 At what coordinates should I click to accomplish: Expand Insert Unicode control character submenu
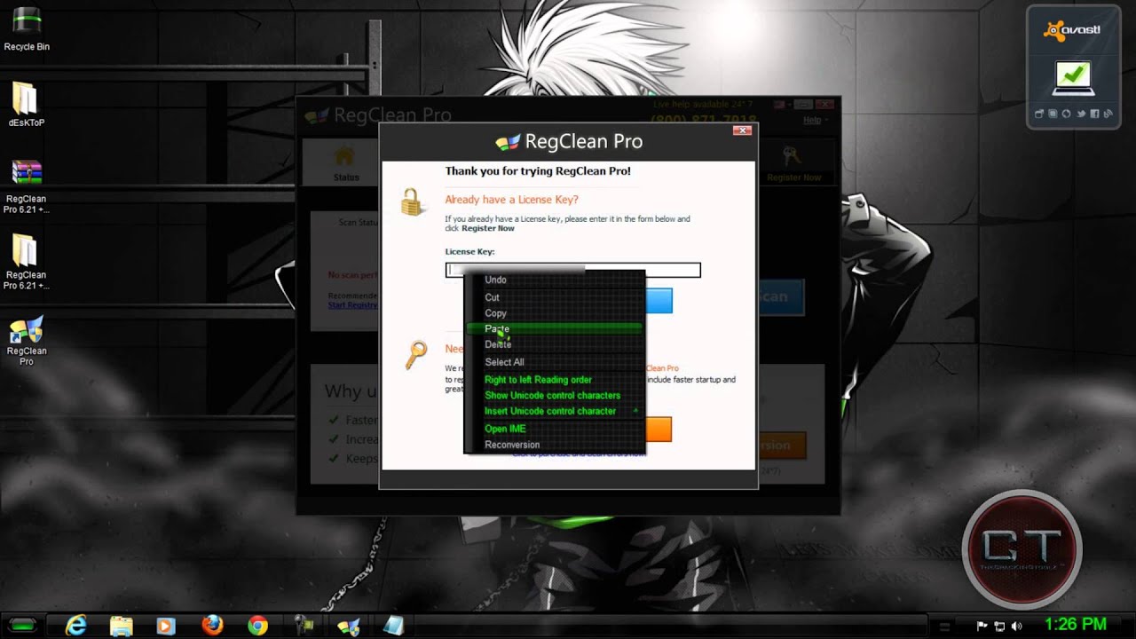[x=555, y=412]
